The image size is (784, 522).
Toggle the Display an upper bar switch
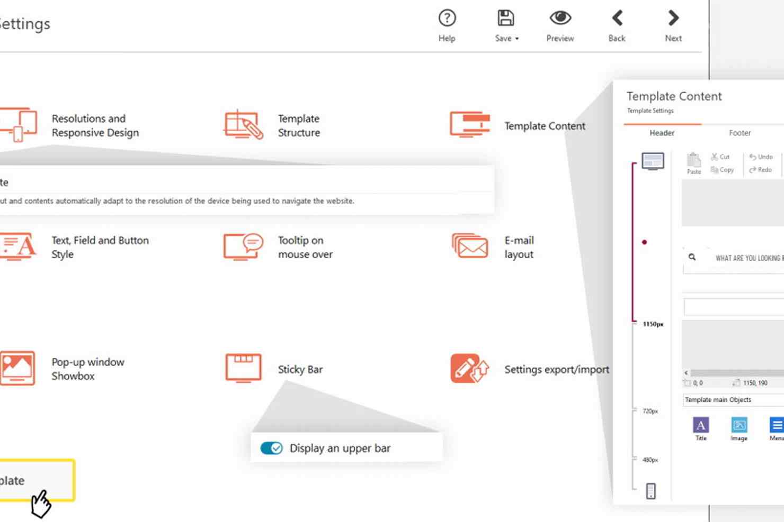(x=272, y=448)
